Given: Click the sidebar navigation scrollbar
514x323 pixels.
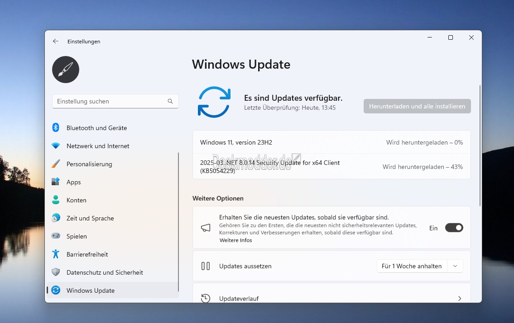Looking at the screenshot, I should pos(178,222).
